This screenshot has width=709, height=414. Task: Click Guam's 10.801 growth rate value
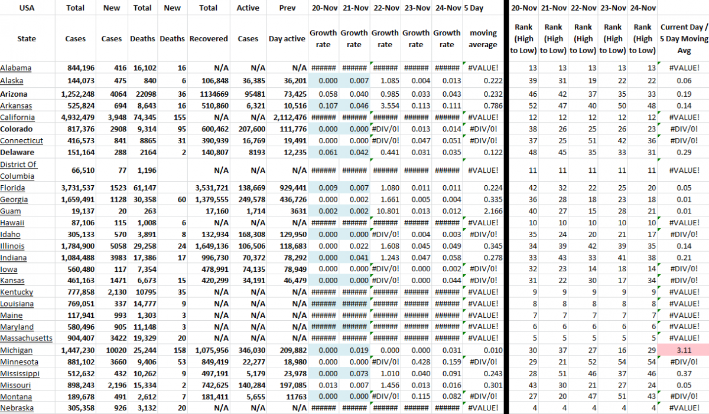pyautogui.click(x=388, y=211)
